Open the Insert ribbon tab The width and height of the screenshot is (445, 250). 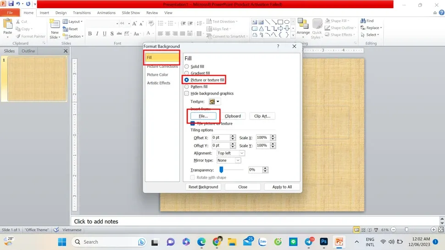44,13
